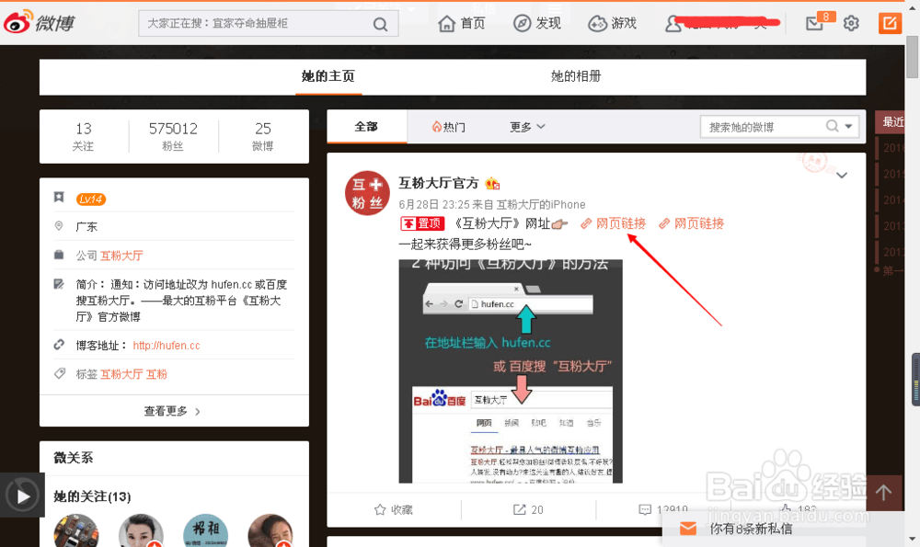This screenshot has height=547, width=920.
Task: Click the 互粉大厅 tag link
Action: (121, 374)
